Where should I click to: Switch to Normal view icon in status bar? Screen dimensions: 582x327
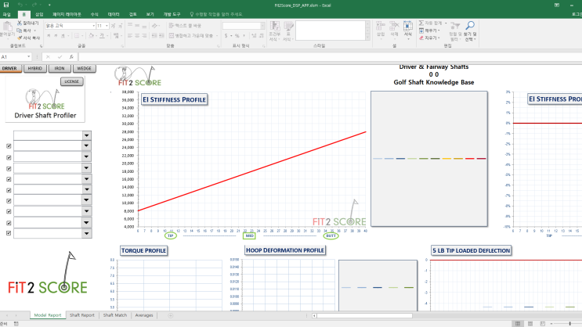tap(518, 324)
